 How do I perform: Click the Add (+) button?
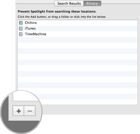(18, 111)
